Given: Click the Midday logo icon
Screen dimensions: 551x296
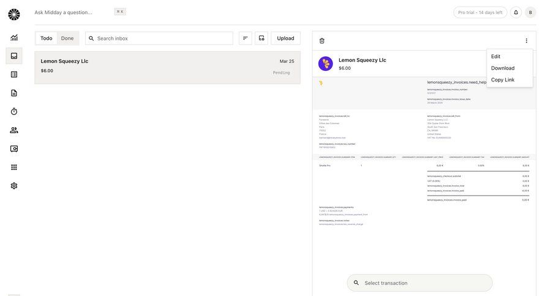Looking at the screenshot, I should (x=14, y=15).
